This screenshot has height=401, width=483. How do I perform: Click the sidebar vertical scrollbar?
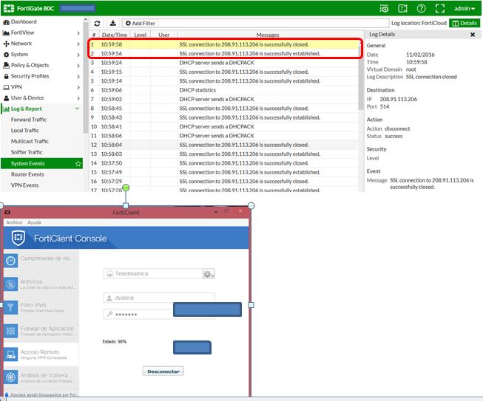pyautogui.click(x=85, y=77)
